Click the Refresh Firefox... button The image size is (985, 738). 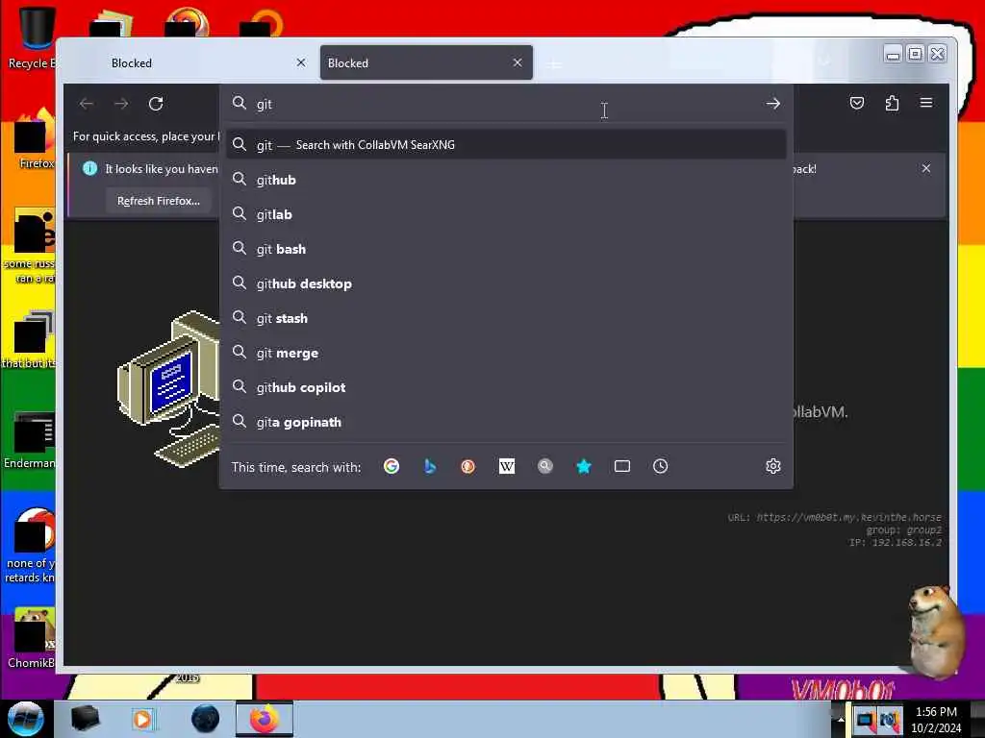tap(159, 201)
